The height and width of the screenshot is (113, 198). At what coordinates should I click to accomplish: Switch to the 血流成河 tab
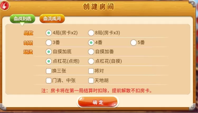click(52, 18)
